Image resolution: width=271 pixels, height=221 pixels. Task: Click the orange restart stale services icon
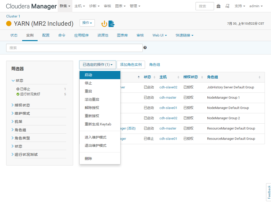click(x=104, y=24)
